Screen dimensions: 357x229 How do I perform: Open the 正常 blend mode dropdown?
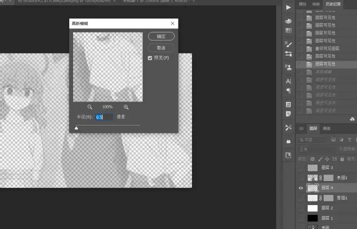click(x=316, y=150)
